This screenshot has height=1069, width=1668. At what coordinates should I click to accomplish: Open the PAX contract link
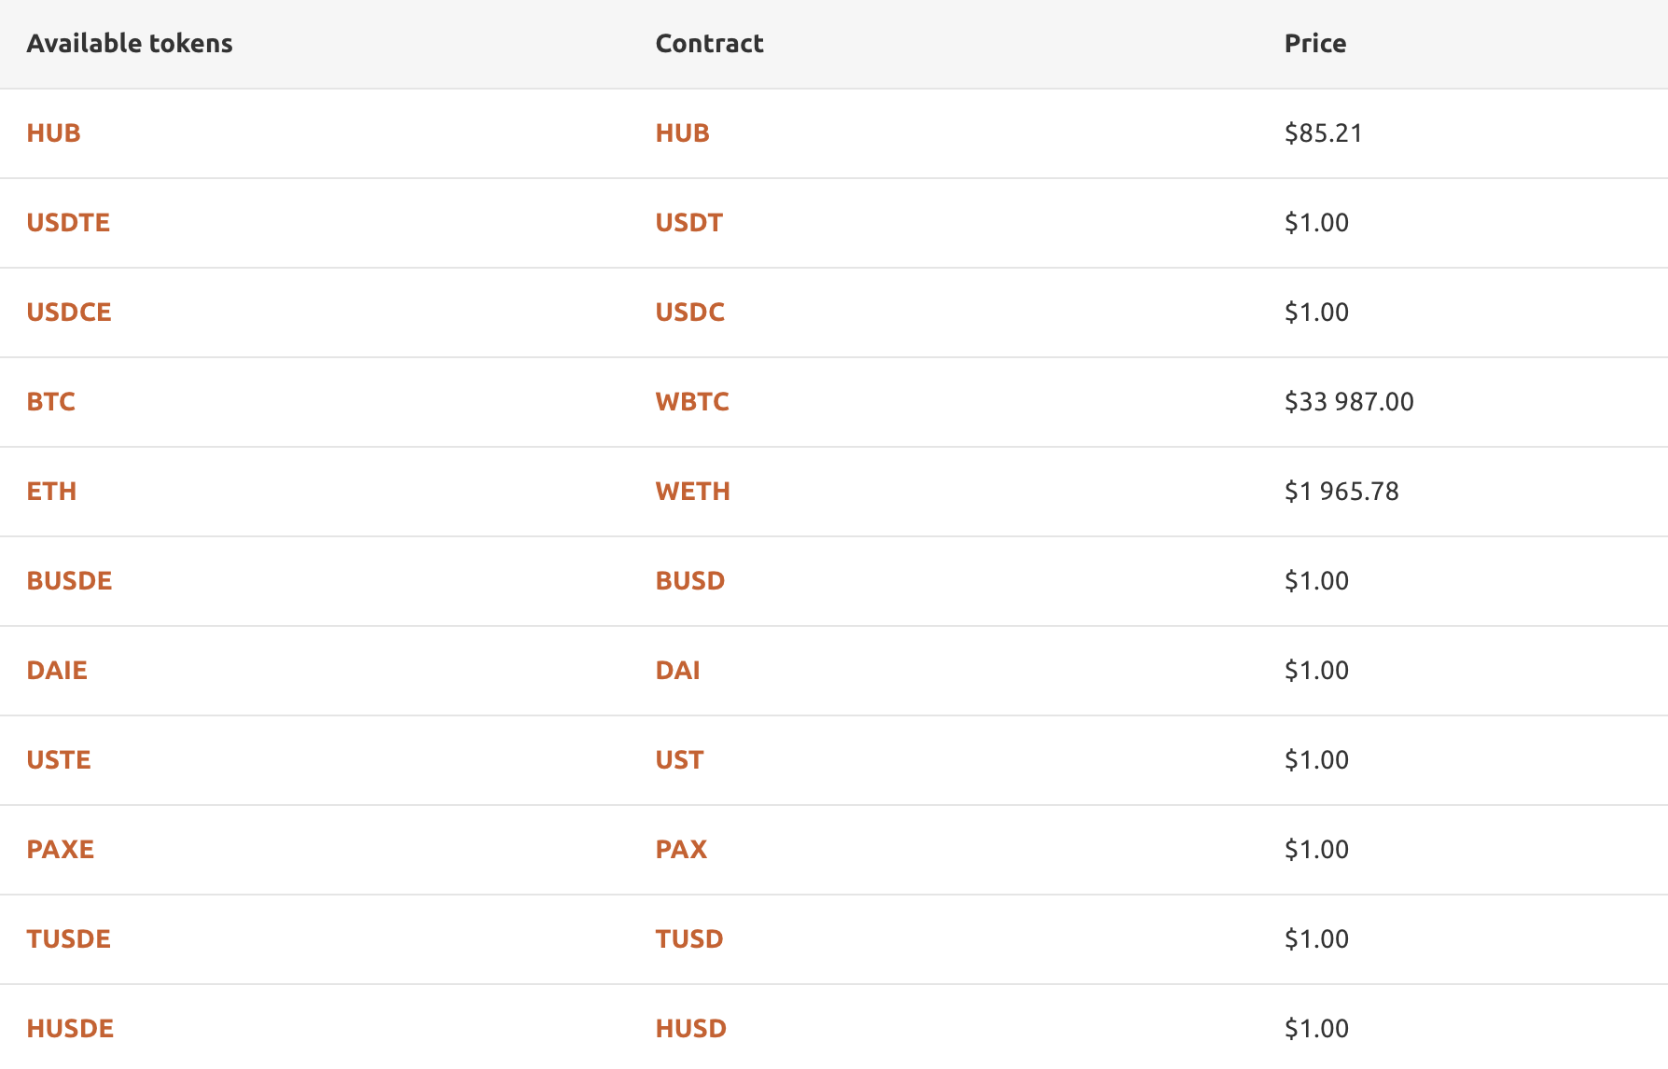681,850
